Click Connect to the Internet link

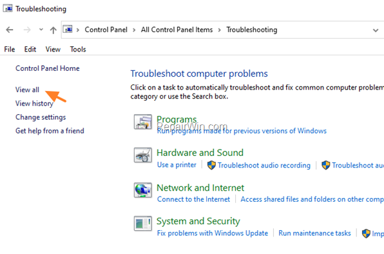(x=193, y=199)
